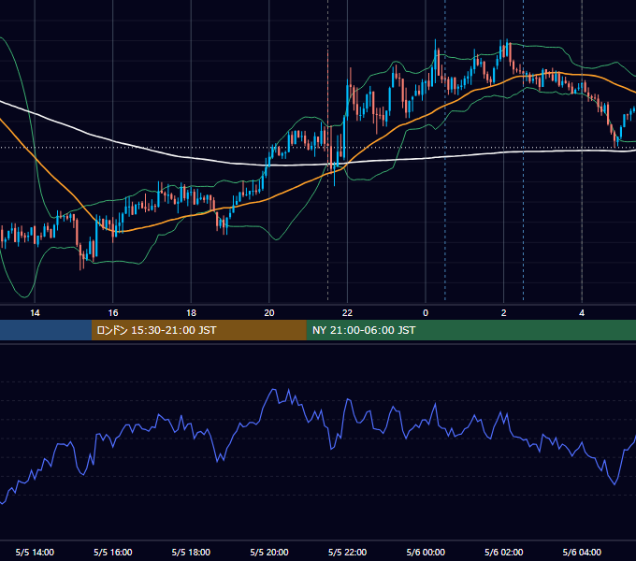Click the 5/6 00:00 date label
Viewport: 636px width, 561px height.
point(426,552)
